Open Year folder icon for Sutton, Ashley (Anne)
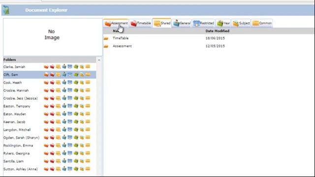Image resolution: width=315 pixels, height=177 pixels. 76,169
